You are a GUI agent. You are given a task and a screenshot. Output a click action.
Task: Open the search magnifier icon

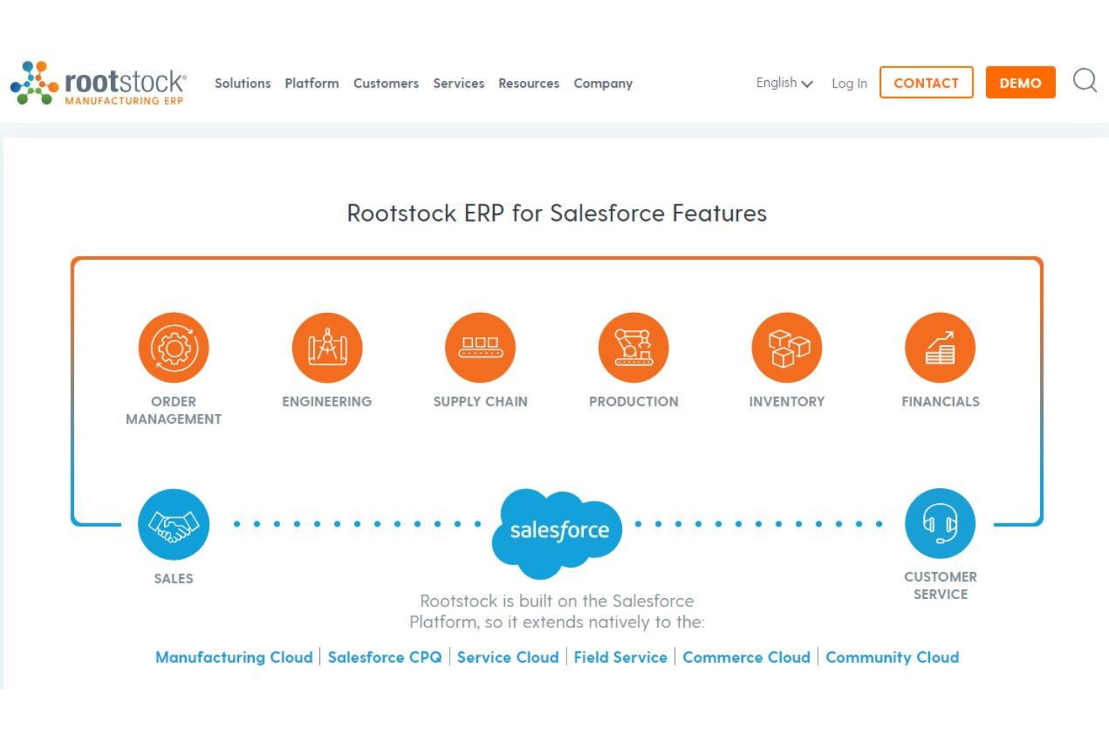[x=1084, y=81]
